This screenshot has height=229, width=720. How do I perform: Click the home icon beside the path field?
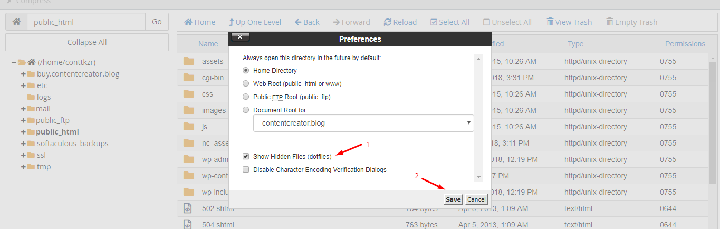(x=16, y=22)
